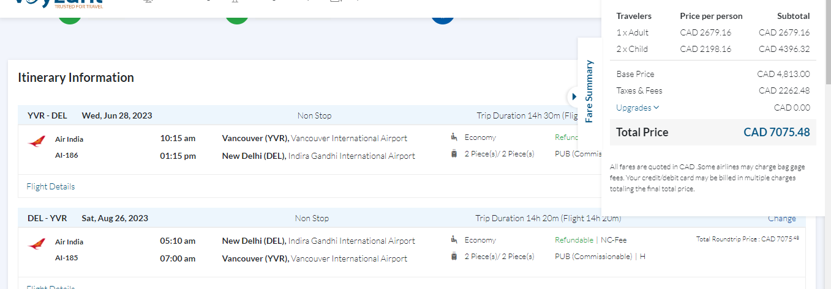The height and width of the screenshot is (289, 831).
Task: Click baggage icon on DEL-YVR flight
Action: coord(454,257)
